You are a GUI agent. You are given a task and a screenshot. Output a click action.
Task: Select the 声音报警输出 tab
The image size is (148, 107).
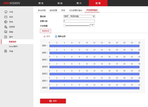pyautogui.click(x=92, y=10)
